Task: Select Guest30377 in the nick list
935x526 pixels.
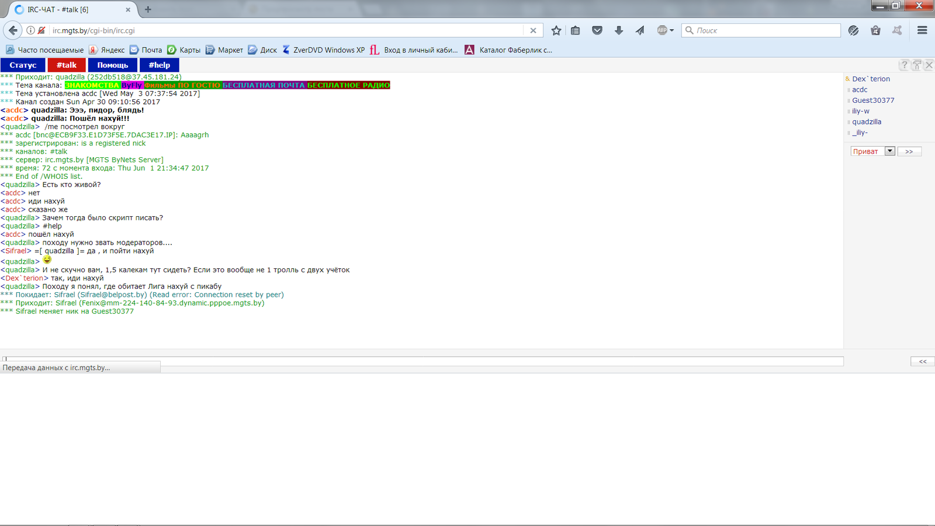Action: pos(873,101)
